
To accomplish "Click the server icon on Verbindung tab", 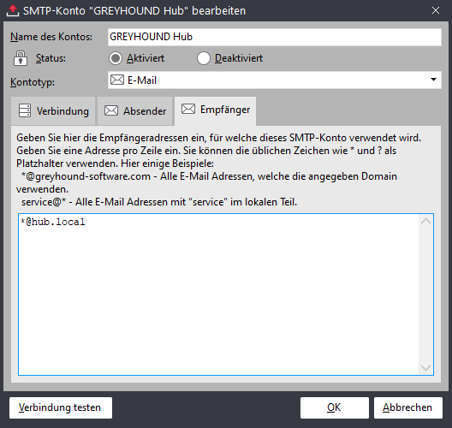I will (x=25, y=110).
